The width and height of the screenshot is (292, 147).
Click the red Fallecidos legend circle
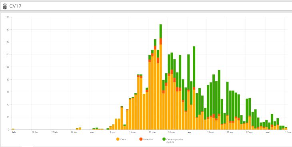click(141, 139)
